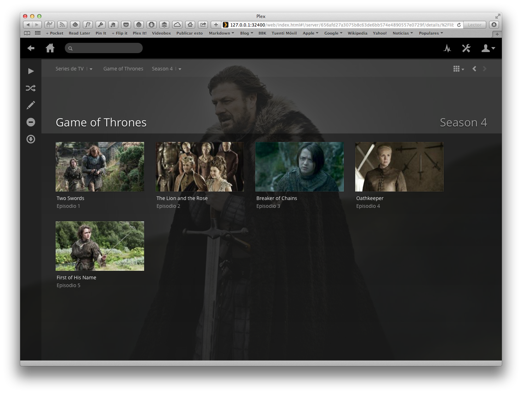The image size is (522, 394).
Task: Click Safari back navigation button
Action: click(28, 25)
